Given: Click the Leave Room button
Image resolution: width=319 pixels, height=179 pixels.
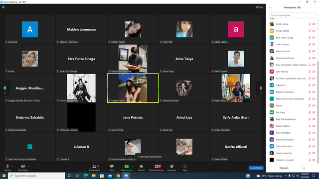Looking at the screenshot, I should [x=256, y=168].
